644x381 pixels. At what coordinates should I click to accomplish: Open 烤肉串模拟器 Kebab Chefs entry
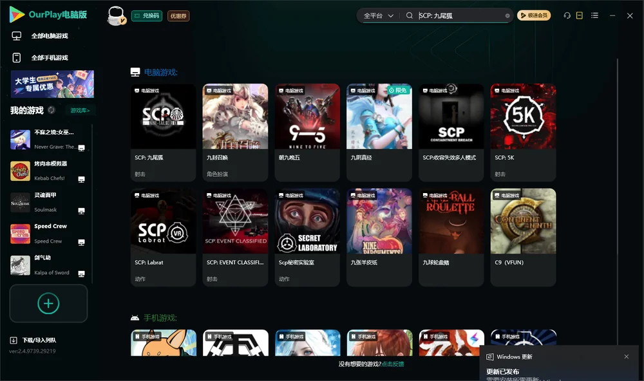48,171
